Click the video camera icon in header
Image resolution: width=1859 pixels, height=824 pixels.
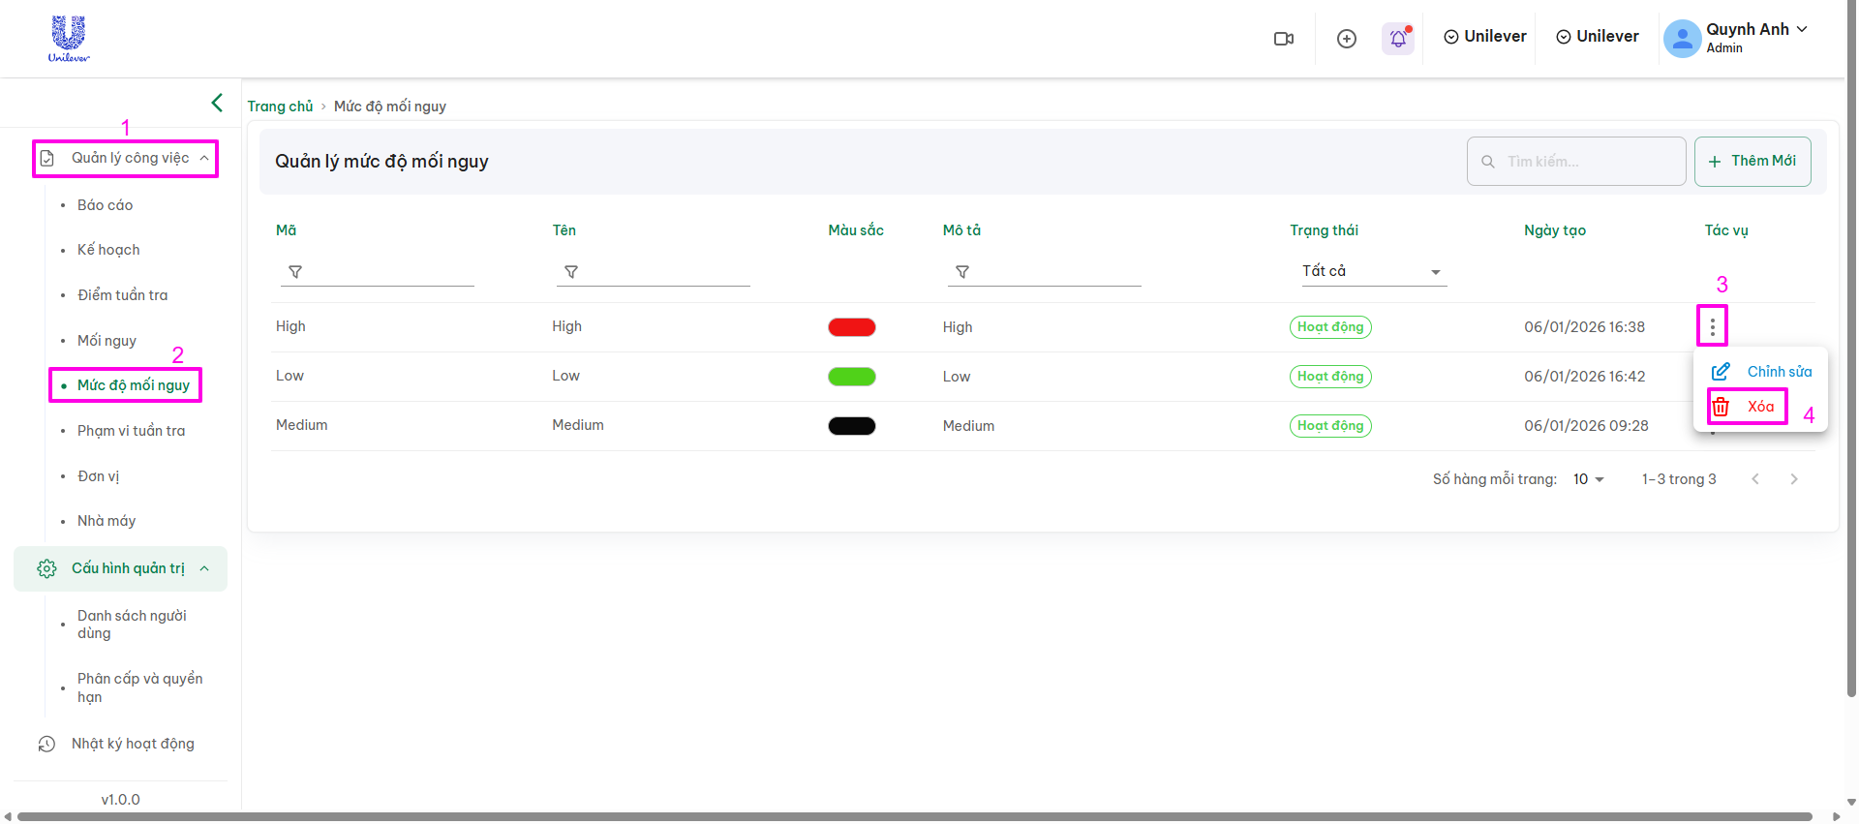[x=1284, y=39]
